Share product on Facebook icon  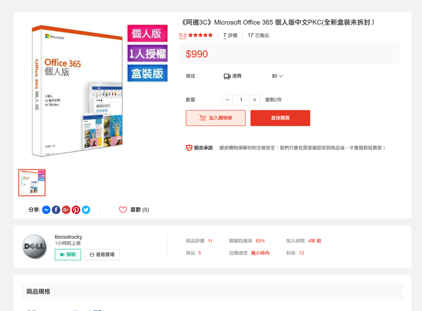pyautogui.click(x=56, y=210)
